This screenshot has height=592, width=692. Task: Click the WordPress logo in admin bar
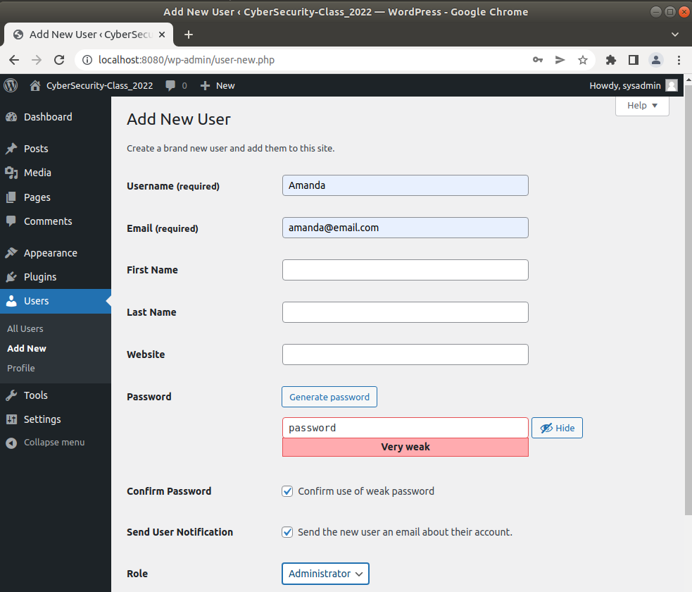[x=11, y=85]
